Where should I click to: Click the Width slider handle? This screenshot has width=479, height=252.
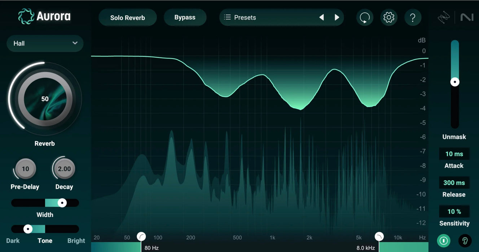[x=62, y=203]
